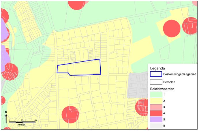The image size is (199, 131).
Task: Click the 'Percelen' legend label
Action: (x=169, y=82)
